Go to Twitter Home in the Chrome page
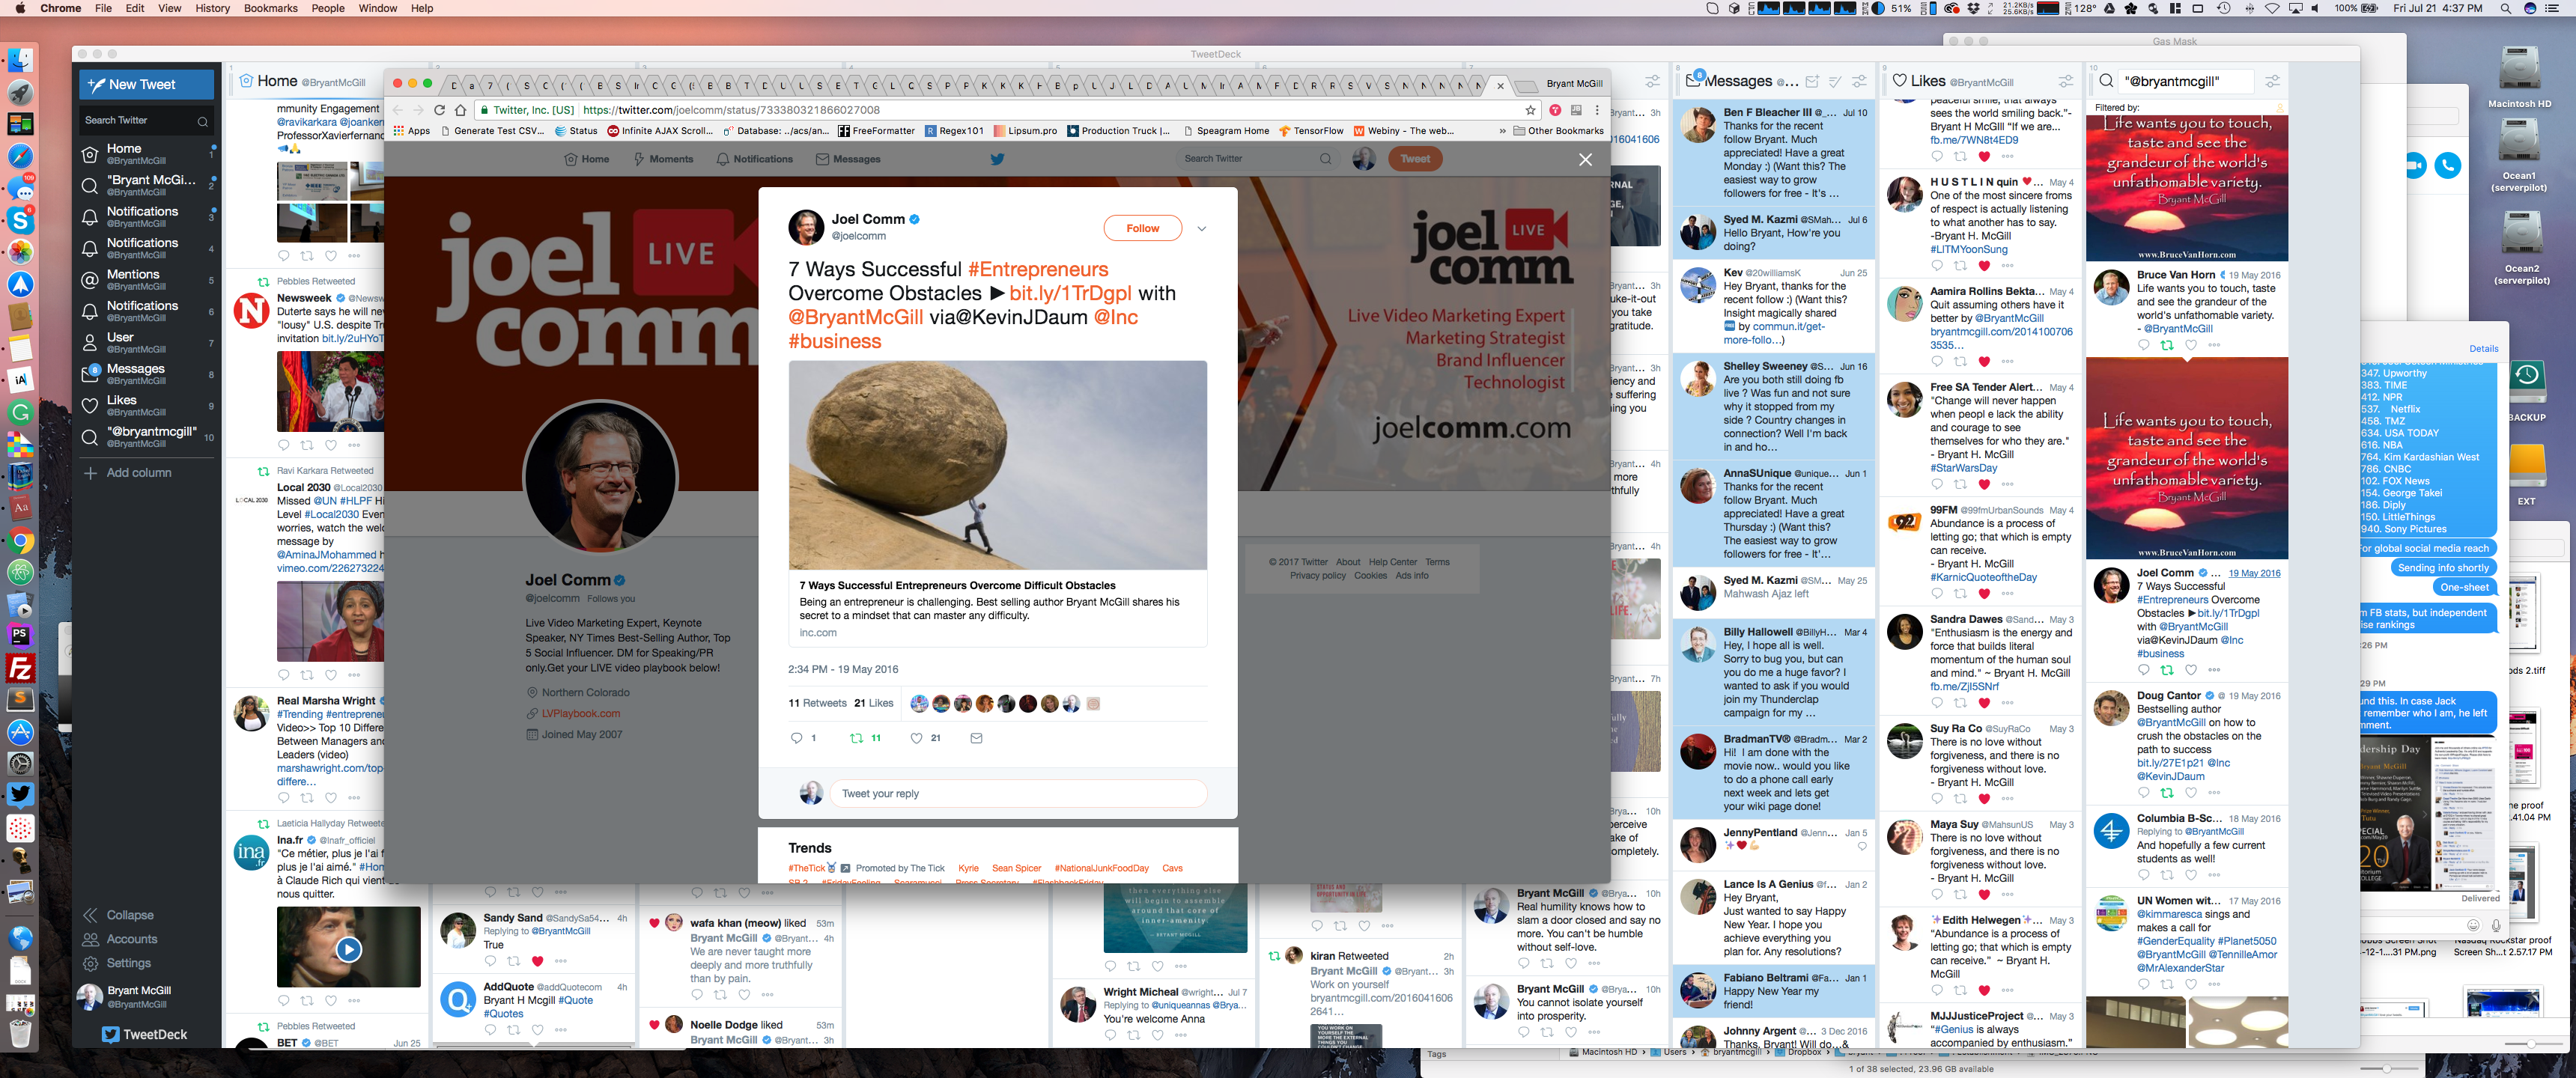Image resolution: width=2576 pixels, height=1078 pixels. tap(587, 159)
